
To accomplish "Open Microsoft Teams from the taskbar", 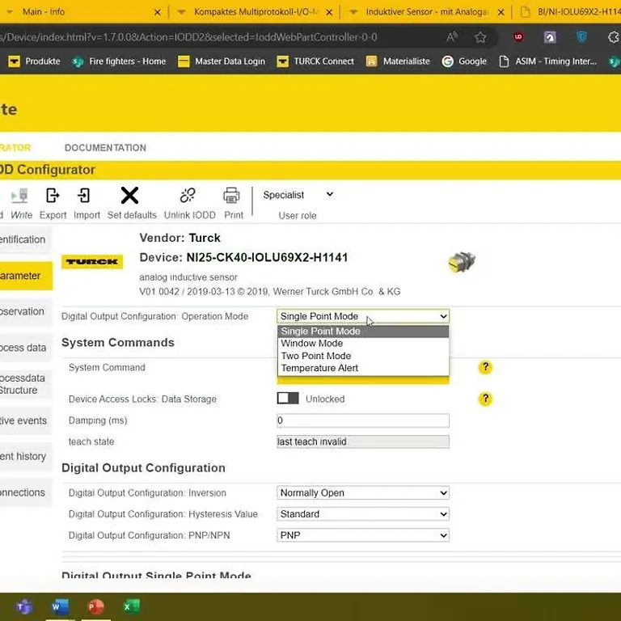I will coord(24,606).
